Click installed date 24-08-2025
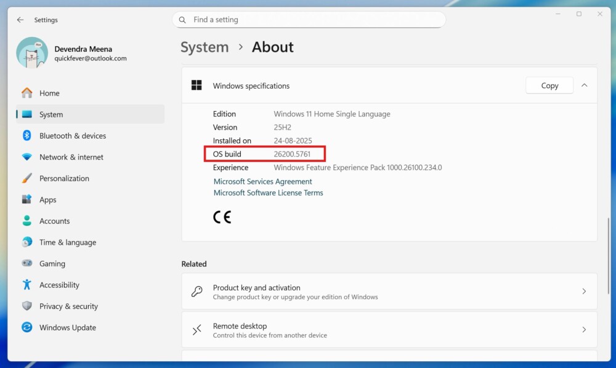The width and height of the screenshot is (616, 368). pyautogui.click(x=293, y=141)
